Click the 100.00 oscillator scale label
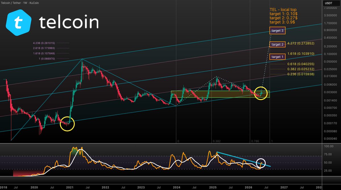Image resolution: width=341 pixels, height=190 pixels. coord(329,146)
